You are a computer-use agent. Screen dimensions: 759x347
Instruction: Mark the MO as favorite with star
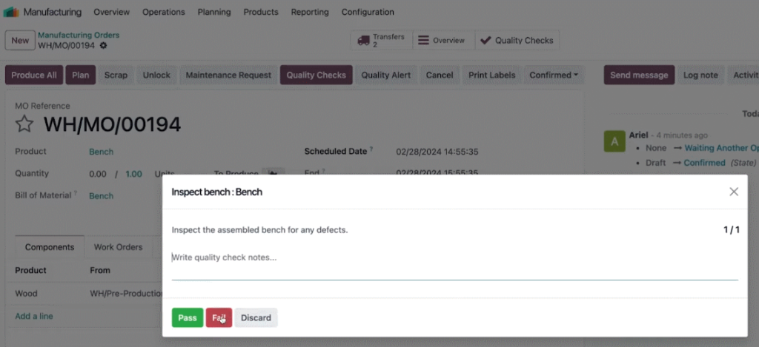24,124
